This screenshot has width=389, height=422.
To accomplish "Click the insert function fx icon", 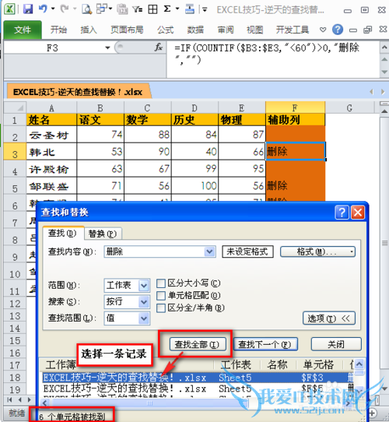I will 159,47.
